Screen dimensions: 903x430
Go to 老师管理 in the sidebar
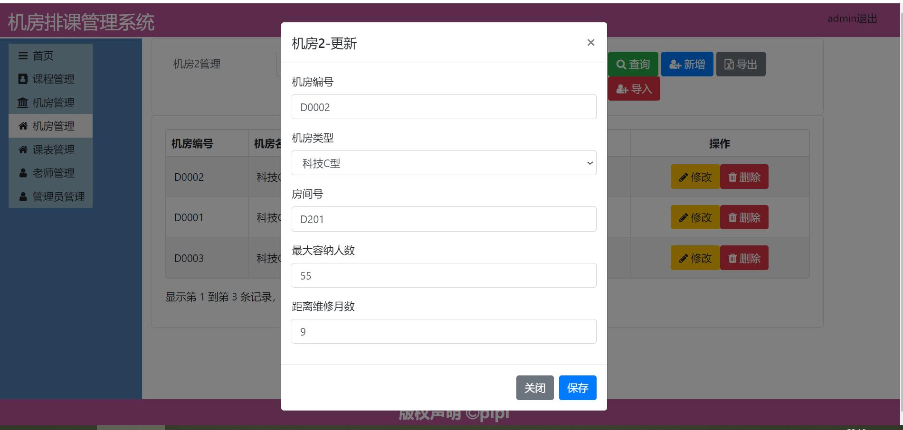tap(50, 173)
